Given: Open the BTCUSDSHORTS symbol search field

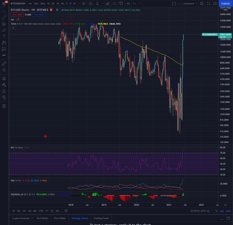Looking at the screenshot, I should (18, 3).
